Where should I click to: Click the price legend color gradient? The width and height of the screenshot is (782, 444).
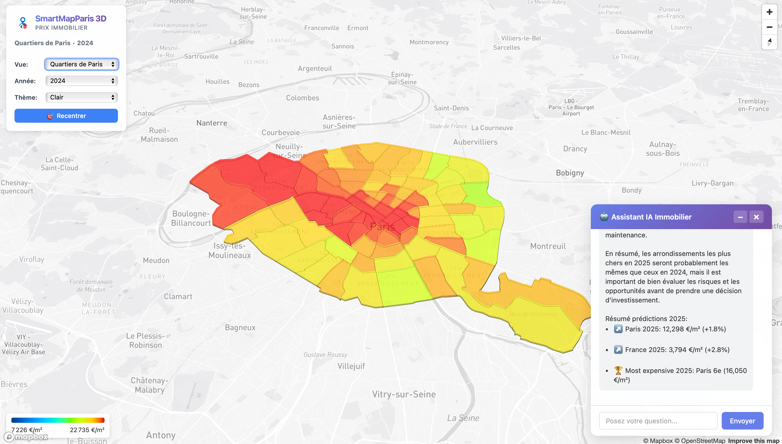point(58,420)
